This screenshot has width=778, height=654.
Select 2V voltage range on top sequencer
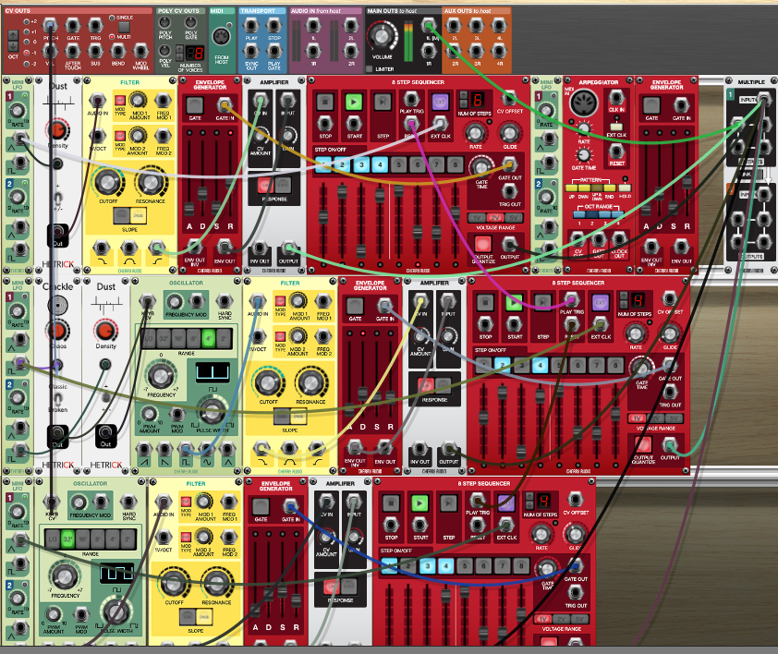[x=494, y=218]
